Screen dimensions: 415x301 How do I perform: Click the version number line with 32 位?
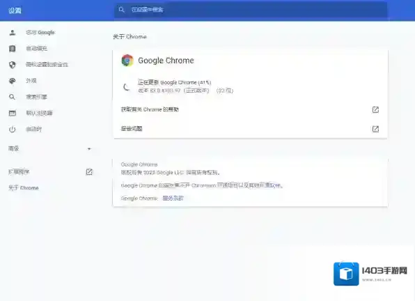tap(185, 91)
